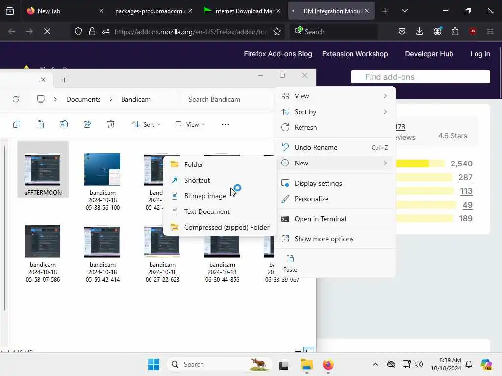This screenshot has height=376, width=502.
Task: Click the 189 one-star ratings count
Action: click(466, 219)
